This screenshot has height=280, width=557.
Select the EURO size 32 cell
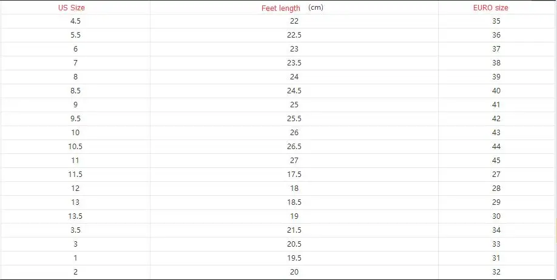[x=497, y=272]
